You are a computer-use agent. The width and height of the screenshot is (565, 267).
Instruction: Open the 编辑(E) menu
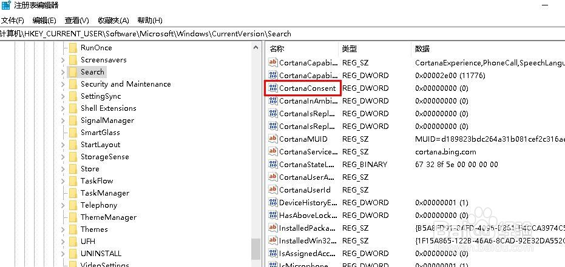point(44,21)
